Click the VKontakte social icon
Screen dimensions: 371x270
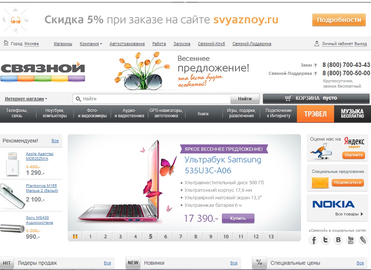(338, 240)
